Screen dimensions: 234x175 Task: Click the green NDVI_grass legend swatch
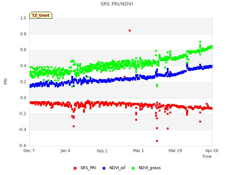[133, 168]
